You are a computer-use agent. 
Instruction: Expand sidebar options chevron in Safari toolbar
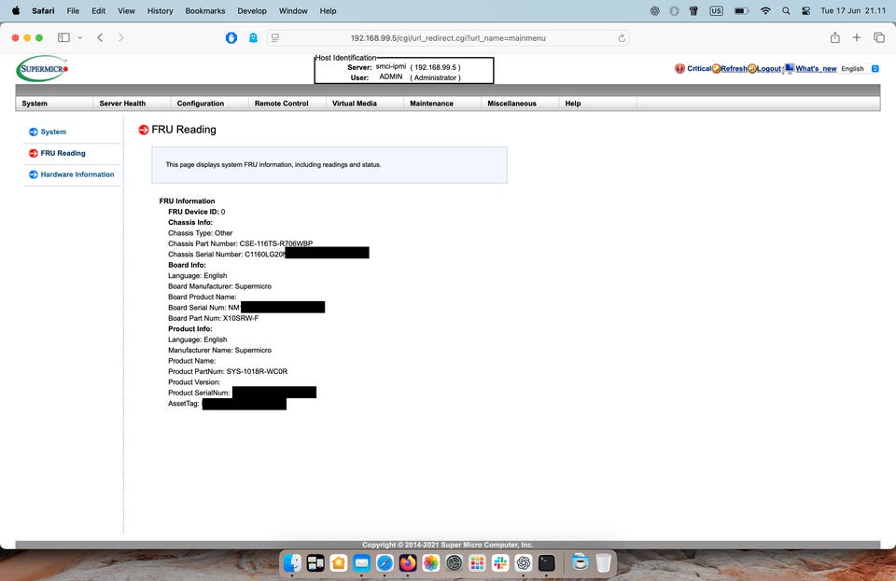[80, 37]
